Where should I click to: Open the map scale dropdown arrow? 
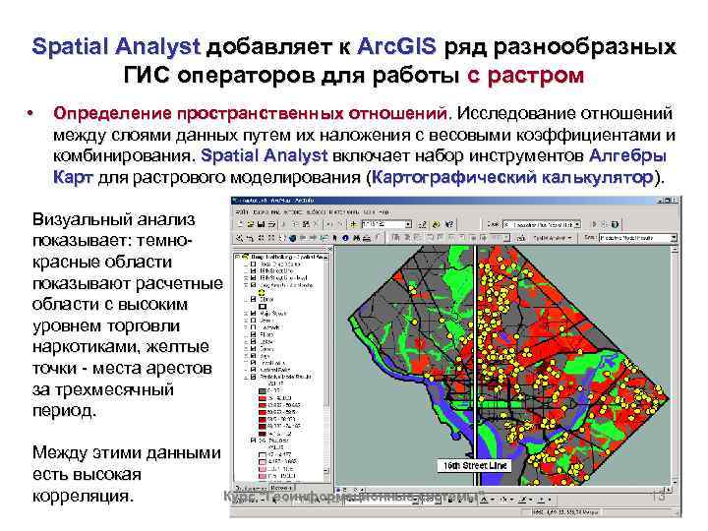click(409, 224)
